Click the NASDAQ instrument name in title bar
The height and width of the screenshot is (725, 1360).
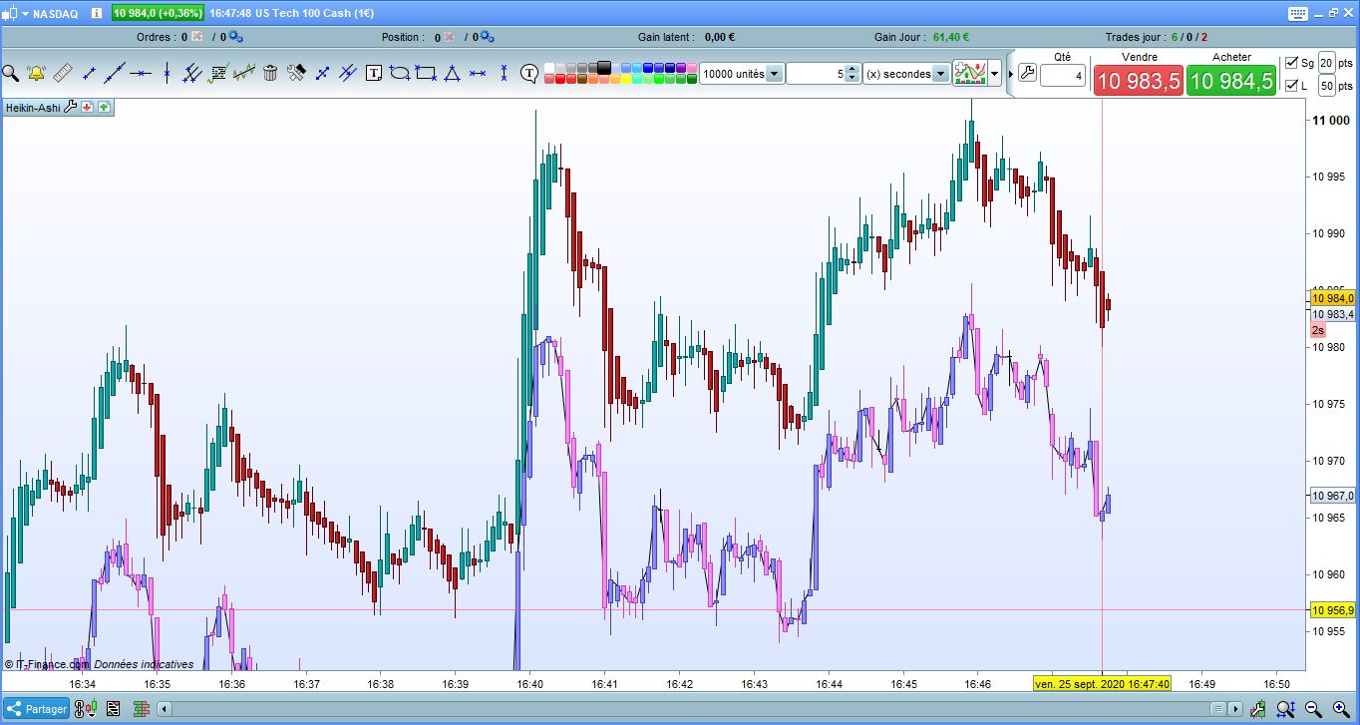(x=56, y=13)
